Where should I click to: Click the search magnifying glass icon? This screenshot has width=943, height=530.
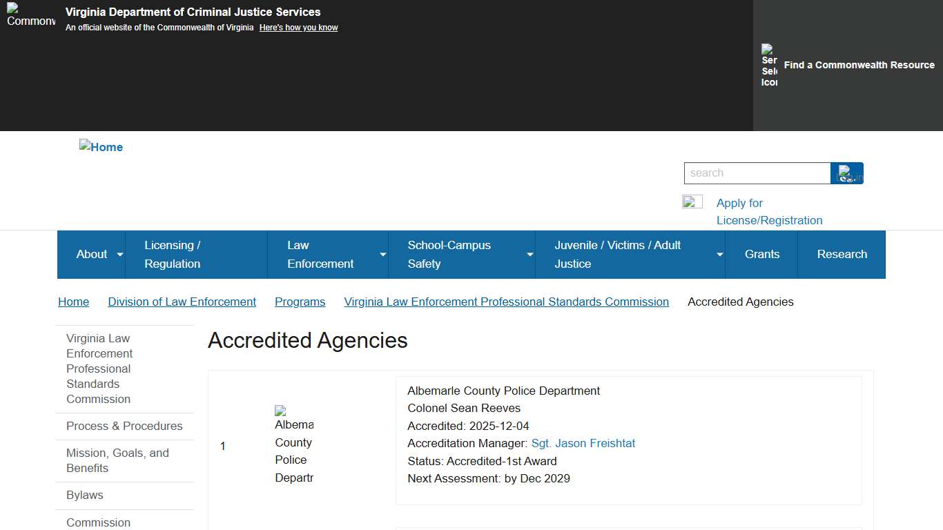click(846, 173)
